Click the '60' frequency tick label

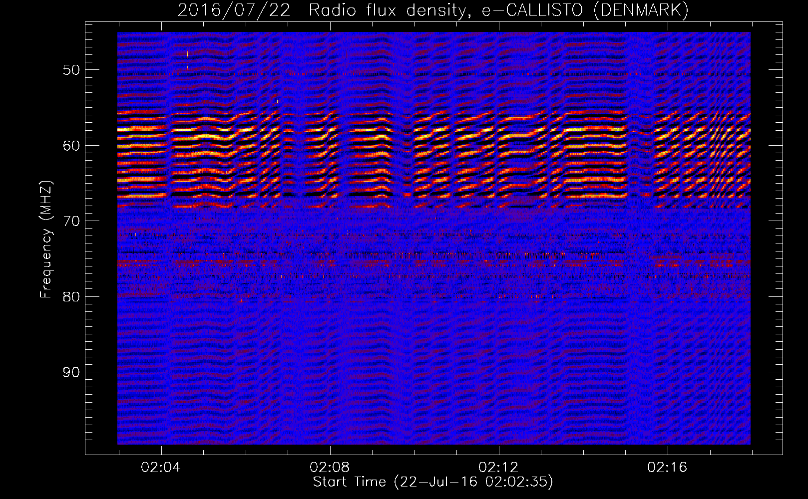click(71, 146)
